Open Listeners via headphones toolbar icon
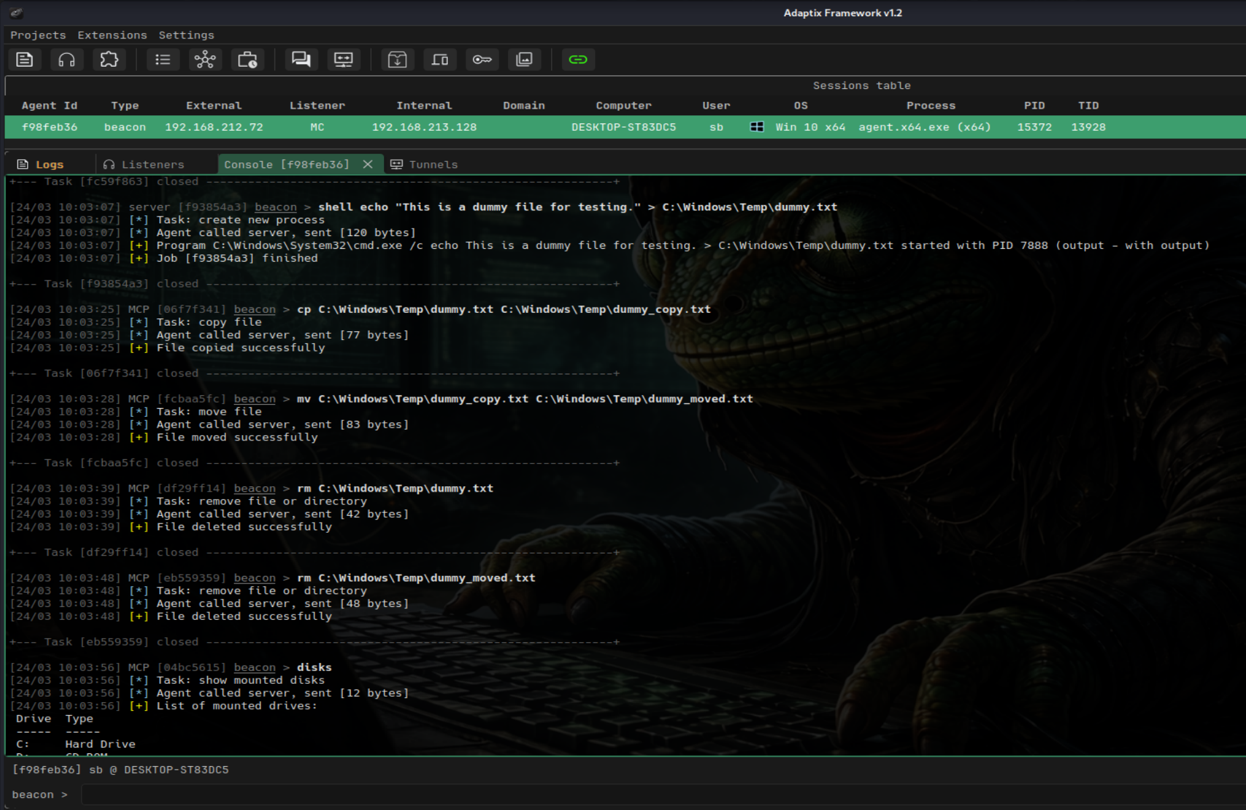The height and width of the screenshot is (810, 1246). [x=67, y=59]
